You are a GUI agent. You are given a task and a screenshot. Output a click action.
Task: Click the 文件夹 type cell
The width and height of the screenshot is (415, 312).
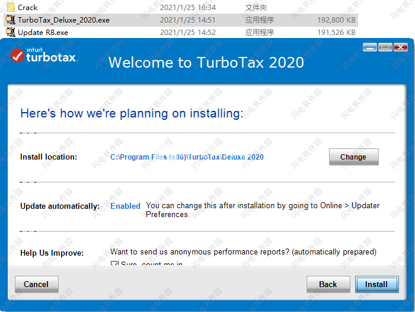[x=256, y=8]
